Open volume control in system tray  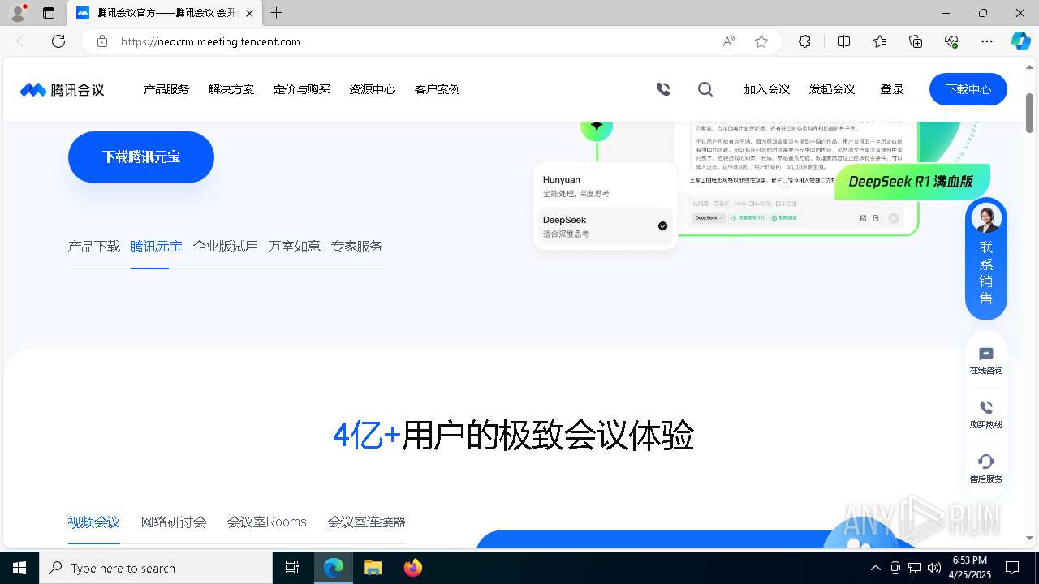point(933,568)
